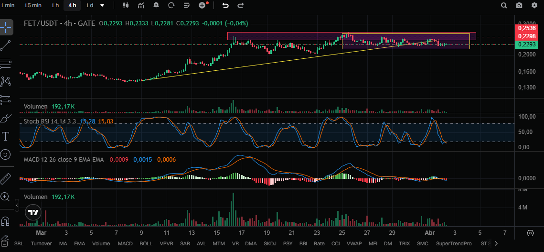Image resolution: width=544 pixels, height=252 pixels.
Task: Activate the zoom in magnifier tool
Action: 6,197
